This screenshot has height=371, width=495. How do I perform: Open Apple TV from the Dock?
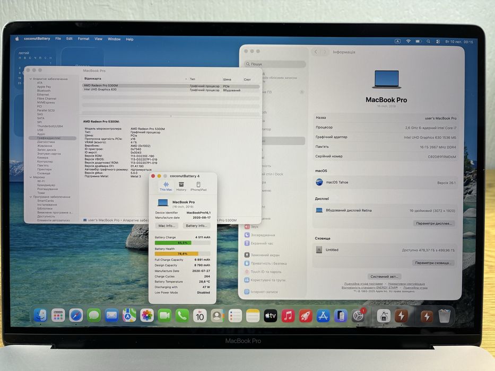pyautogui.click(x=271, y=316)
